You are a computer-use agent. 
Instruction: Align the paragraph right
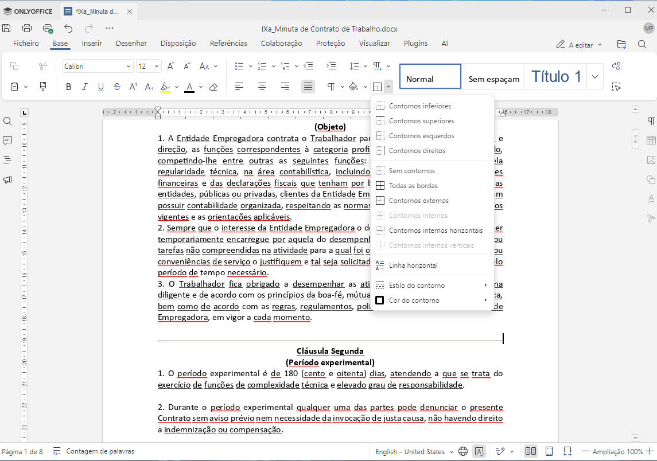(x=285, y=87)
